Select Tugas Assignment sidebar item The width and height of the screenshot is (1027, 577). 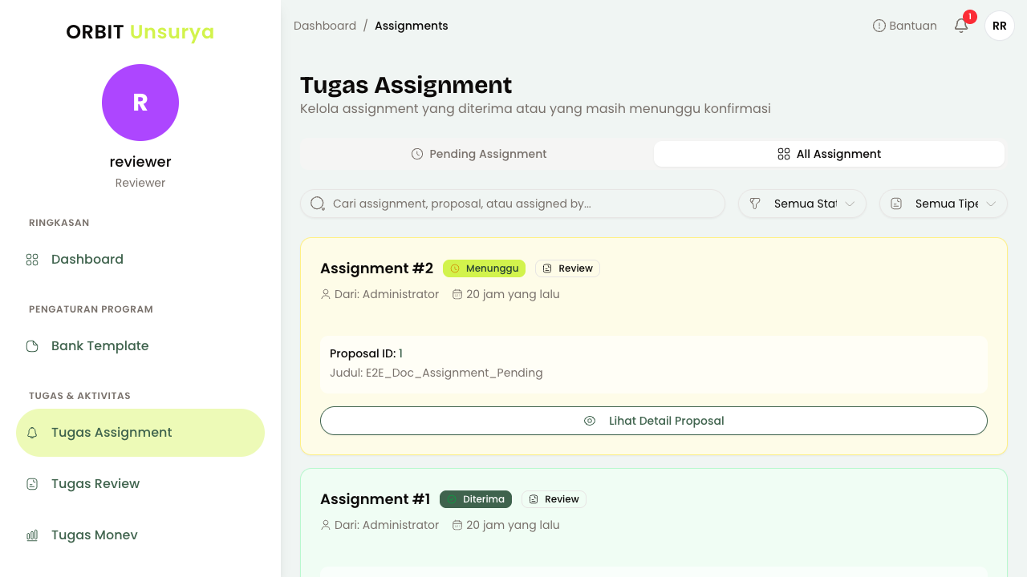click(140, 433)
